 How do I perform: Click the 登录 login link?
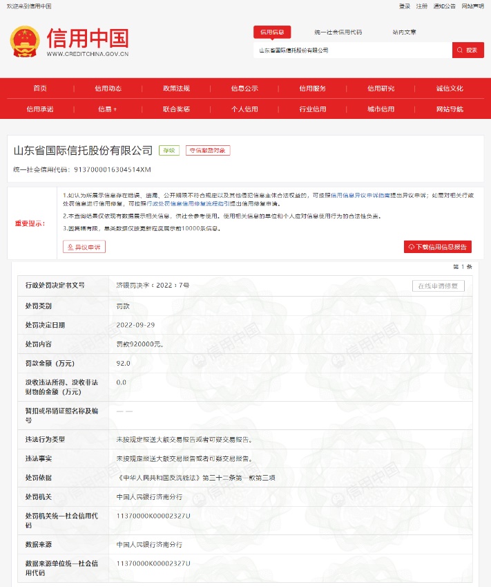pyautogui.click(x=405, y=6)
